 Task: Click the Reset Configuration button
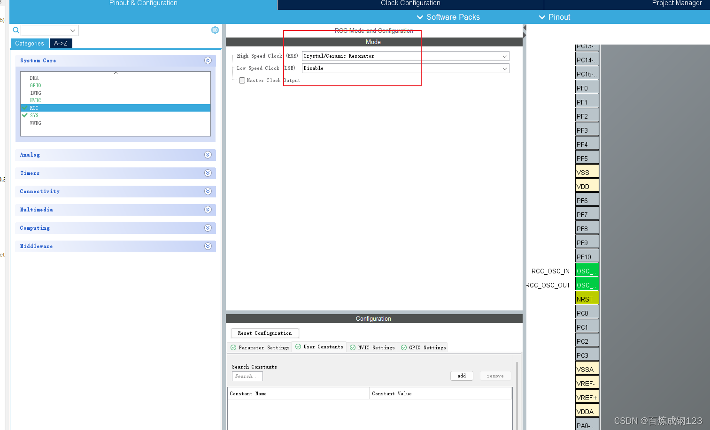tap(265, 333)
